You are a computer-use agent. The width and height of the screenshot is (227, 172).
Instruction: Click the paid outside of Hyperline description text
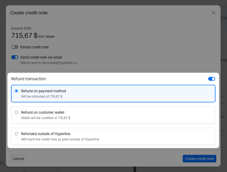click(x=60, y=139)
